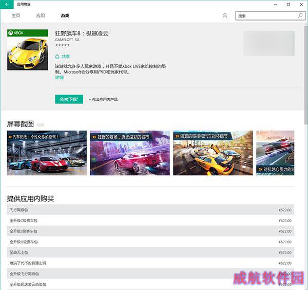Click the 飞行高级包 row
This screenshot has width=308, height=290.
coord(150,210)
